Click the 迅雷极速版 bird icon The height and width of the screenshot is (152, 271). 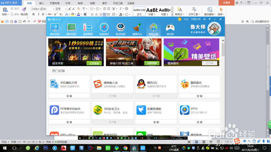click(x=141, y=110)
